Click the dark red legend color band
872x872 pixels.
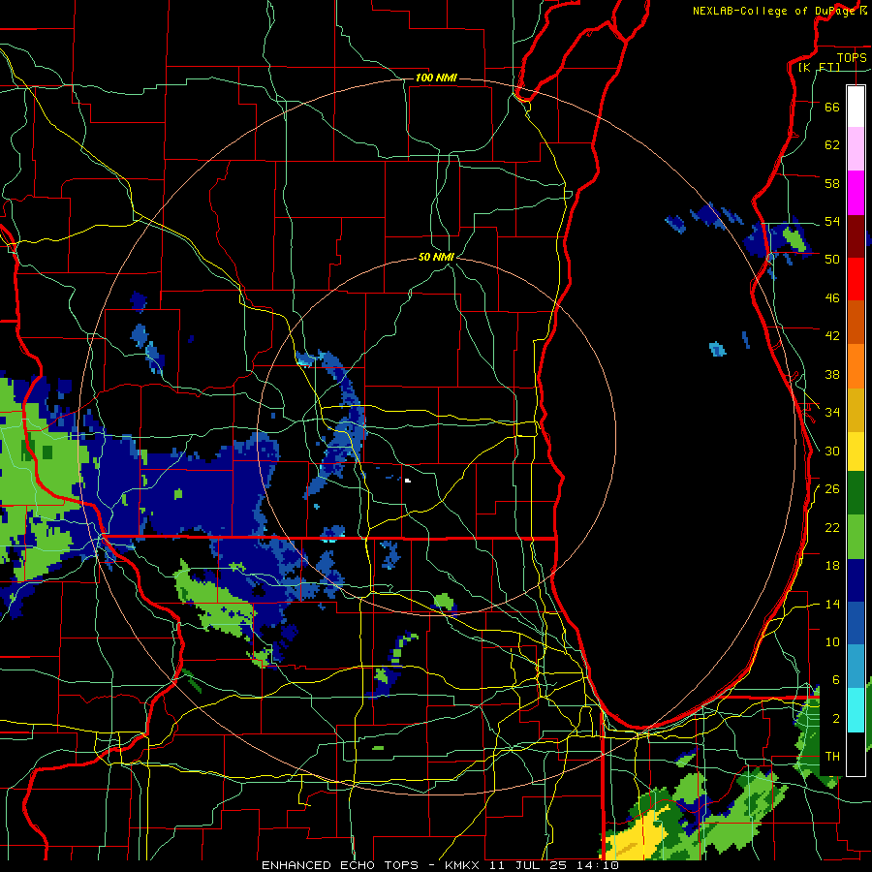click(856, 235)
